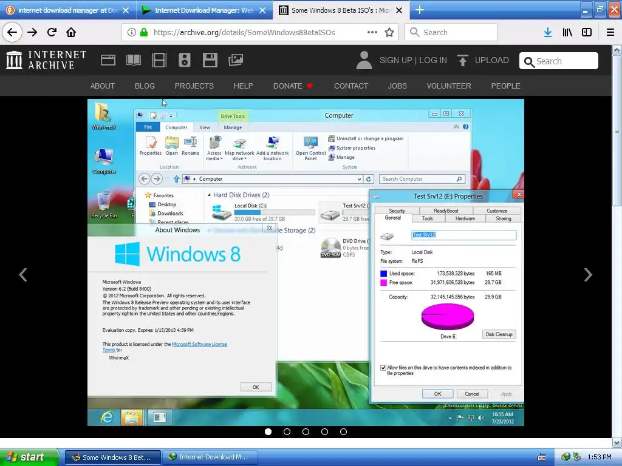This screenshot has height=466, width=622.
Task: Switch to 'Internet Download Manager: Wel' tab
Action: click(x=204, y=10)
